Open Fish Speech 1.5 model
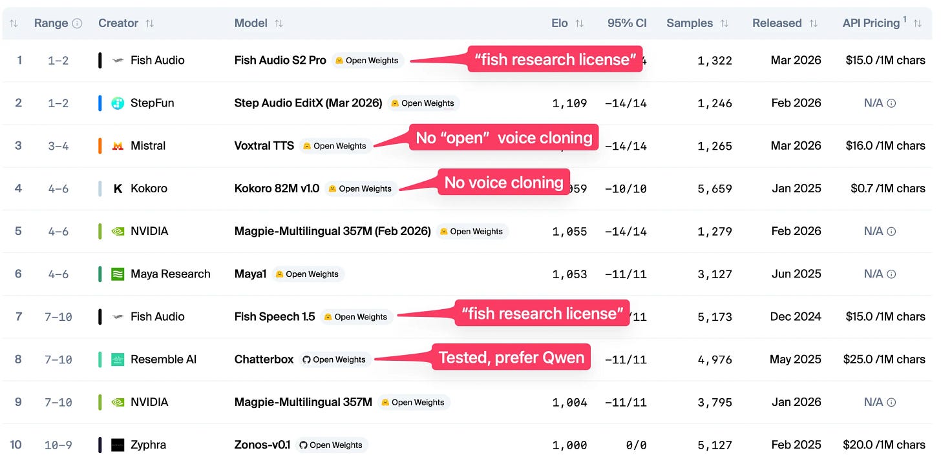This screenshot has width=941, height=466. (x=275, y=316)
